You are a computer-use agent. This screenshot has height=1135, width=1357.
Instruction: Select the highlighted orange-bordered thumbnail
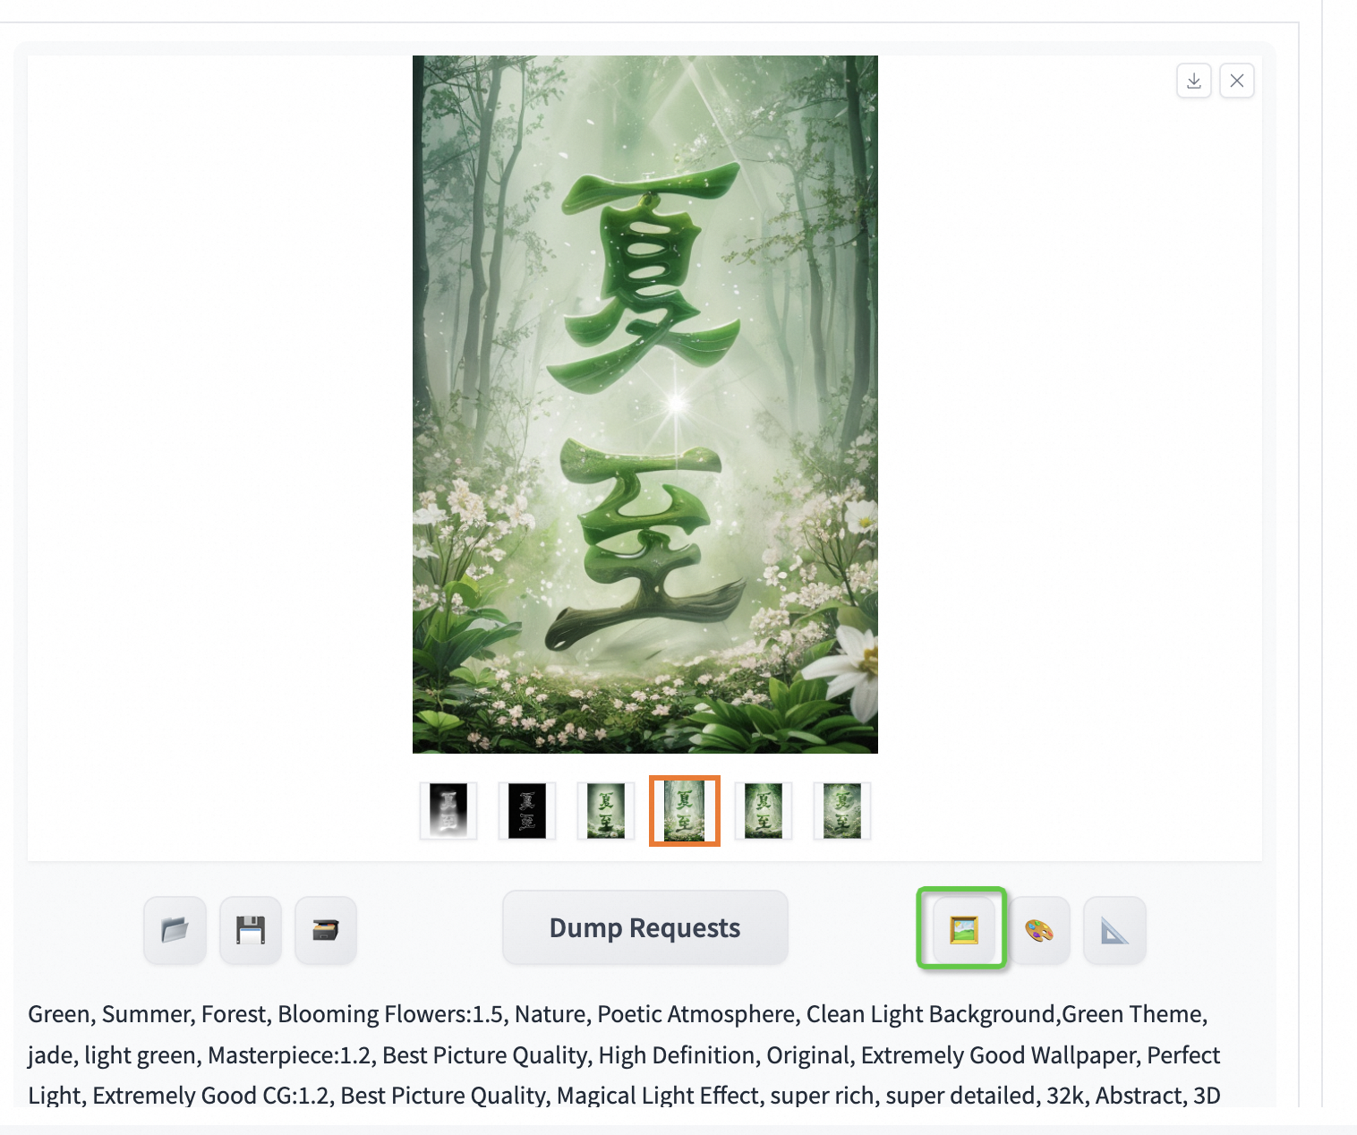pyautogui.click(x=685, y=811)
